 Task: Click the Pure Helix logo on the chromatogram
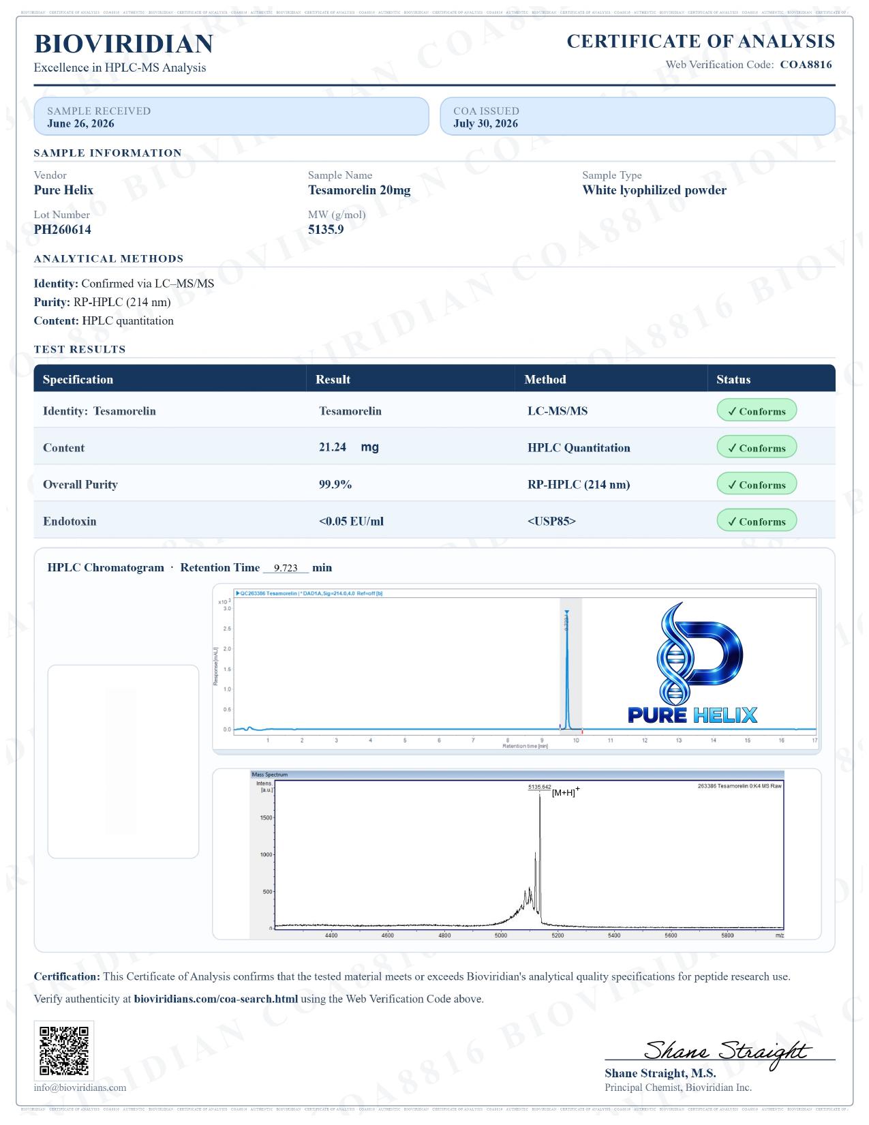click(x=692, y=663)
